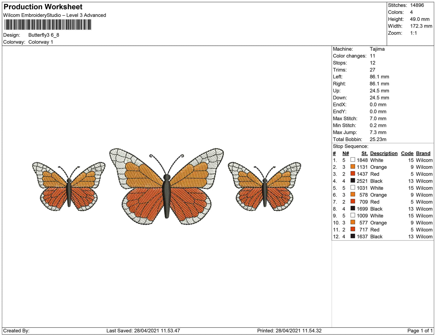Open the Colorway 1 selector
The image size is (436, 335).
click(x=41, y=42)
